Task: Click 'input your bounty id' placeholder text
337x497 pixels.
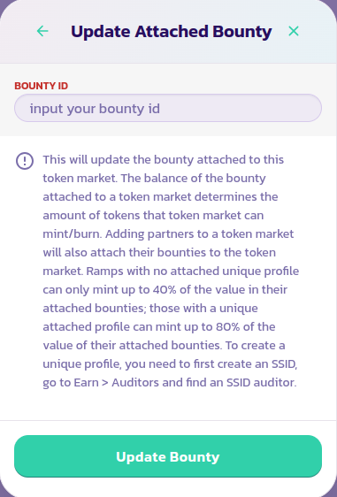Action: click(x=95, y=109)
